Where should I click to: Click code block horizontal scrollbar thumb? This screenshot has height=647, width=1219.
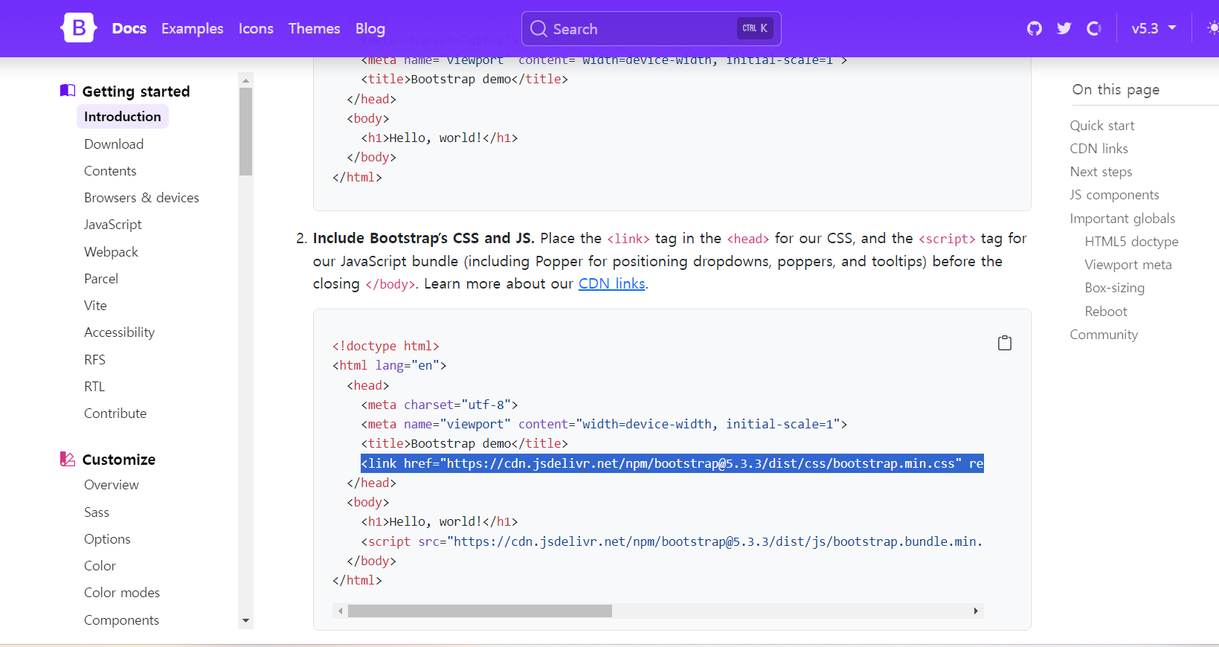480,611
